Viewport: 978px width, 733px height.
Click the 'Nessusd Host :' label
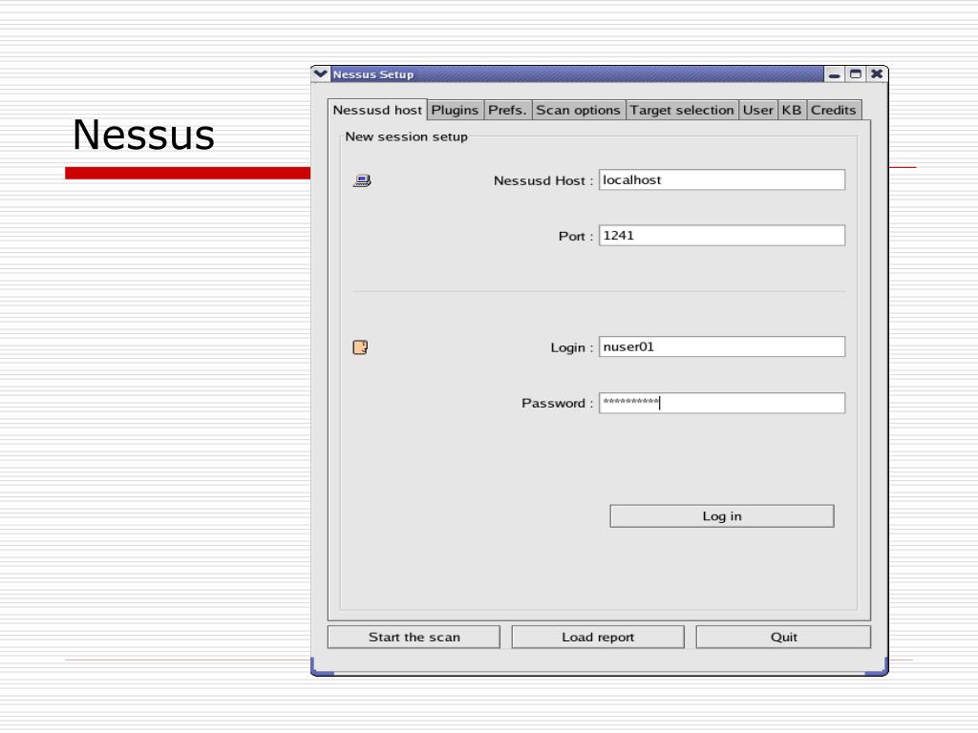[x=543, y=180]
